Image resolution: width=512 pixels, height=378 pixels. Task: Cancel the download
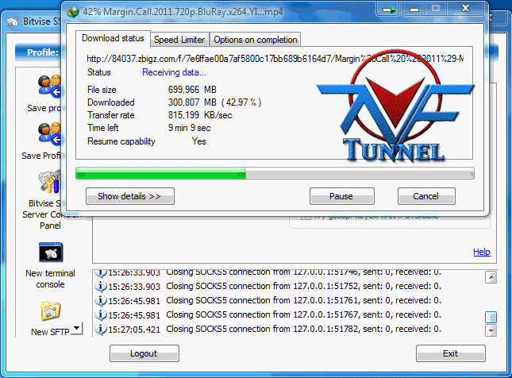(x=426, y=196)
